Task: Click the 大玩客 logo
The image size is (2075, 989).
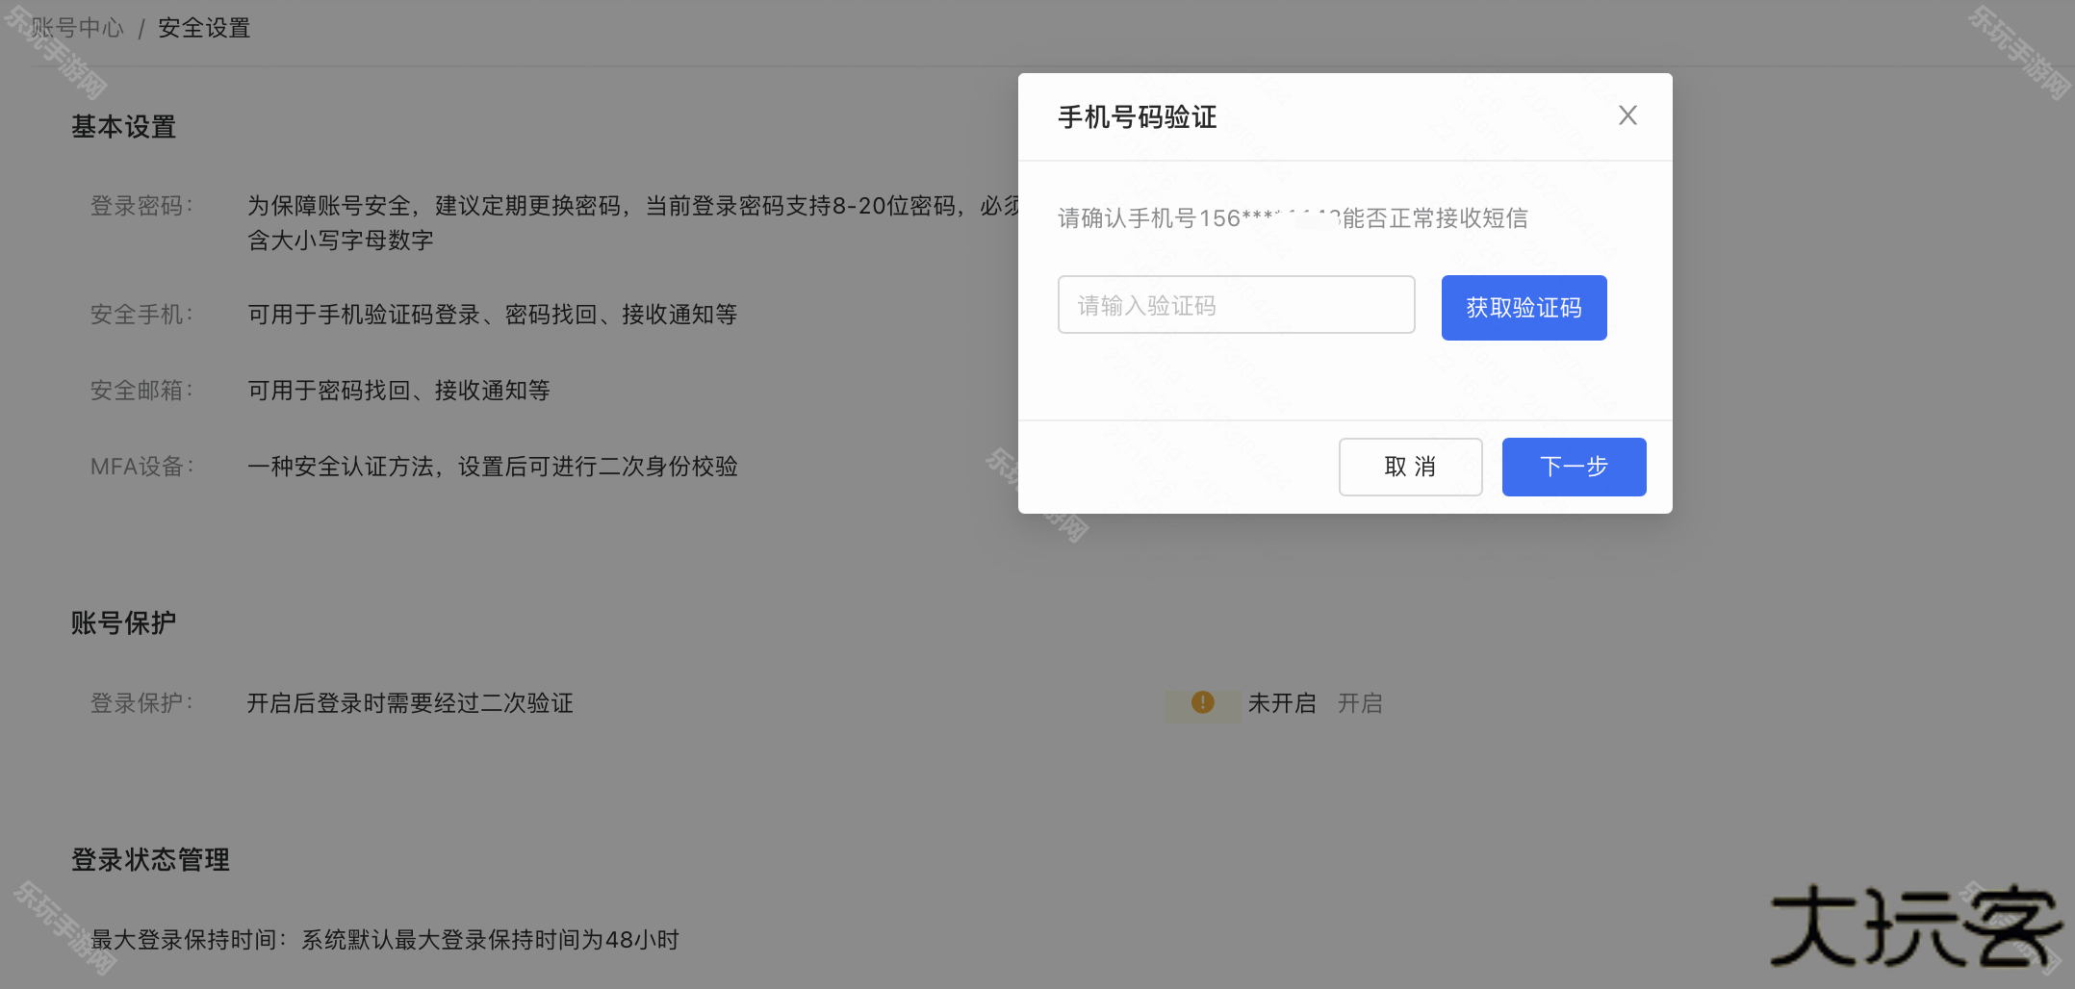Action: coord(1915,926)
